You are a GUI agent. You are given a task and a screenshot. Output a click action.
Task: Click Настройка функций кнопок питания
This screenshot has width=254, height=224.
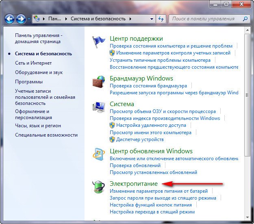[151, 205]
